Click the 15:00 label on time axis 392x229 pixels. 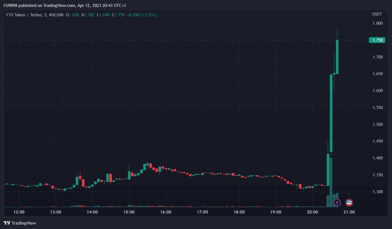tap(129, 212)
